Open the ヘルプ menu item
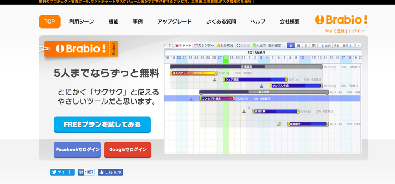The image size is (395, 184). click(258, 22)
